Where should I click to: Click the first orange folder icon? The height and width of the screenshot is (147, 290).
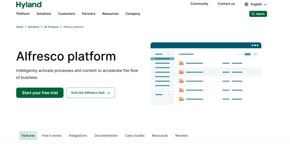[x=181, y=63]
